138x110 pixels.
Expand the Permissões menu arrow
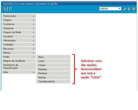pyautogui.click(x=33, y=16)
